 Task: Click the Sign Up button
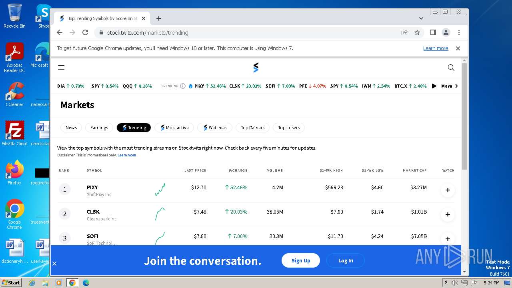coord(301,261)
